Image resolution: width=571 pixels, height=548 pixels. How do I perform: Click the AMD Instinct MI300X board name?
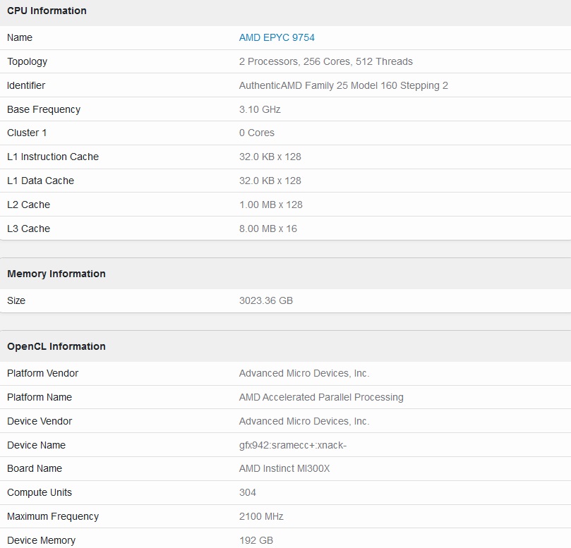coord(284,469)
